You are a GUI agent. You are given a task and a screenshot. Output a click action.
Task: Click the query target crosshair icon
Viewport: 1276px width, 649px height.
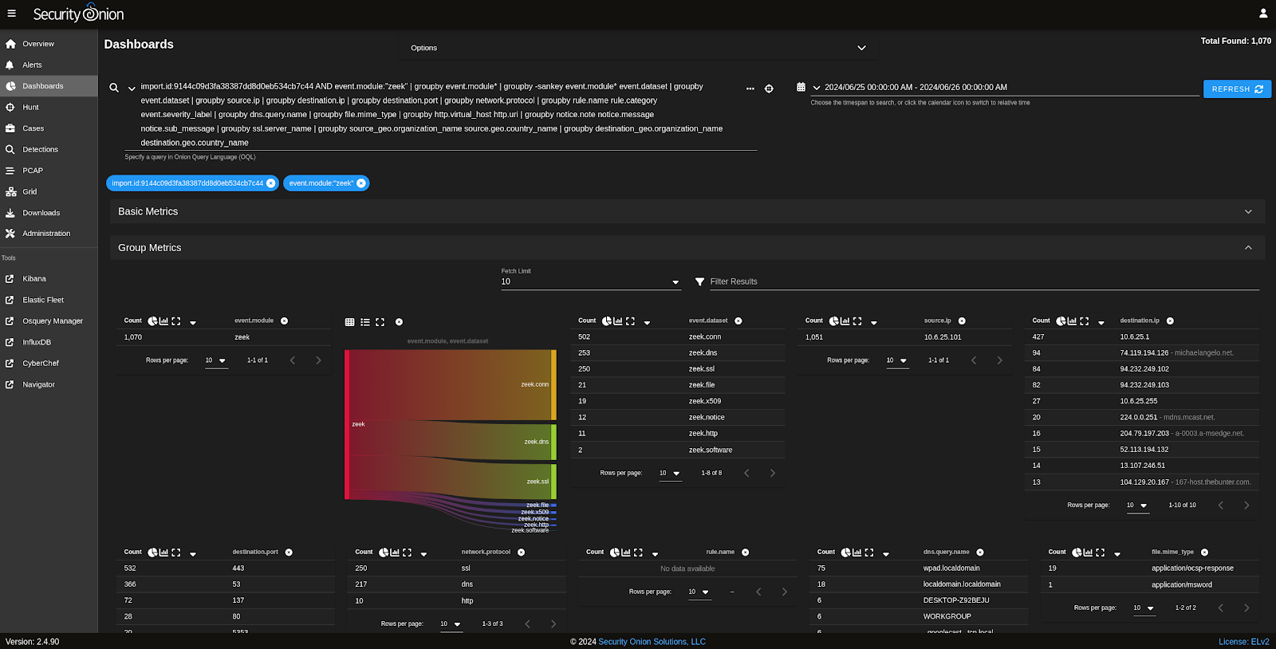(769, 88)
